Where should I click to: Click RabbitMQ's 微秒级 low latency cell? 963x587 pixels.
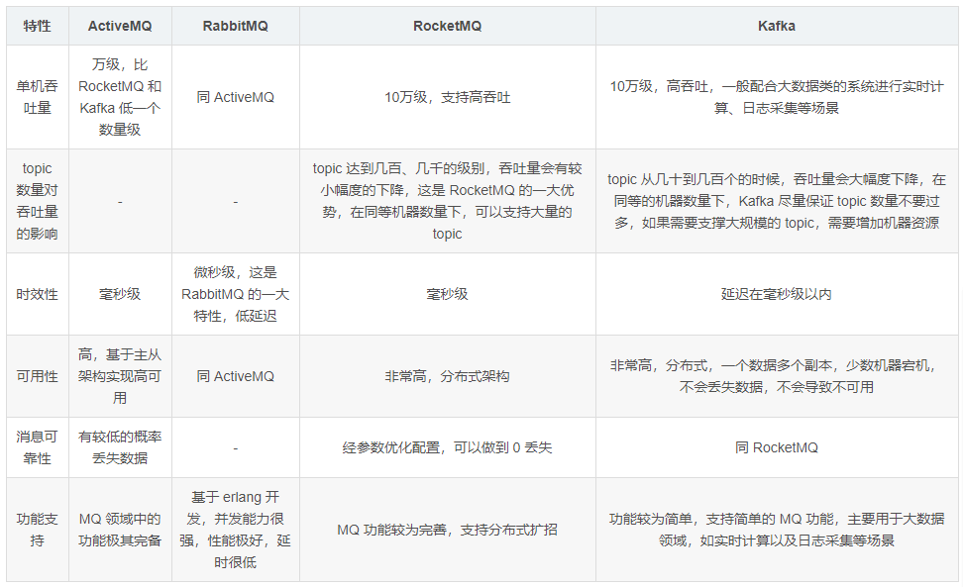coord(235,294)
